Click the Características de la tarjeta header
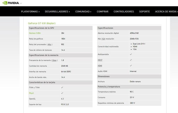This screenshot has height=113, width=178. pos(60,82)
